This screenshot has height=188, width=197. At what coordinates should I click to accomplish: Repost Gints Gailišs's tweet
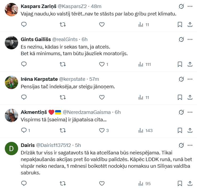63,64
